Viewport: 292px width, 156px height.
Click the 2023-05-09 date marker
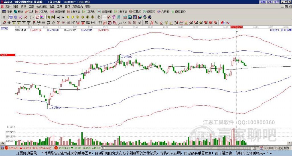(236, 27)
